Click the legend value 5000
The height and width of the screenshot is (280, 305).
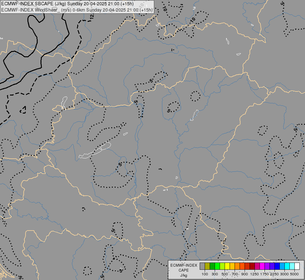coord(294,274)
